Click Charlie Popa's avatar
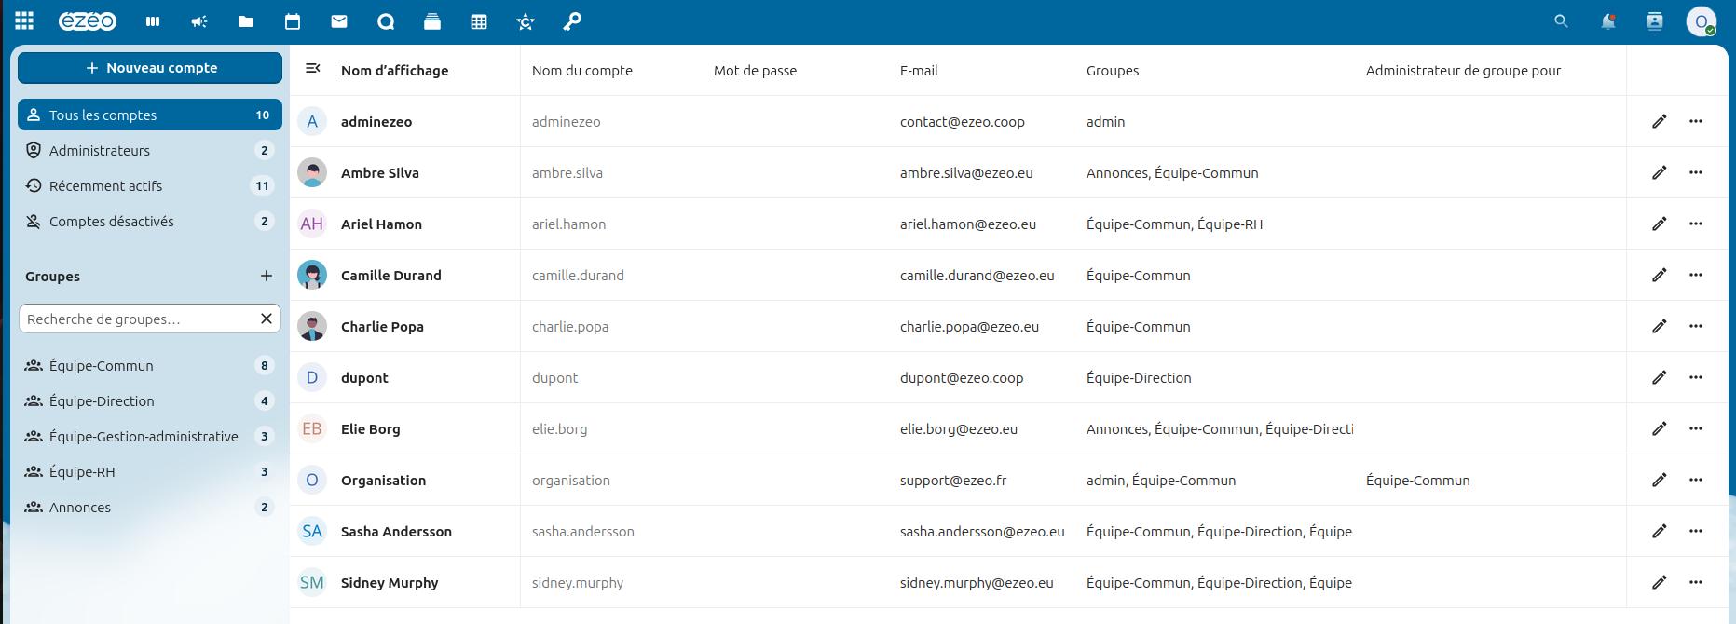Image resolution: width=1736 pixels, height=624 pixels. click(312, 326)
